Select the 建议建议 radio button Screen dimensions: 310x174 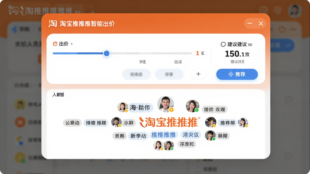pyautogui.click(x=223, y=44)
